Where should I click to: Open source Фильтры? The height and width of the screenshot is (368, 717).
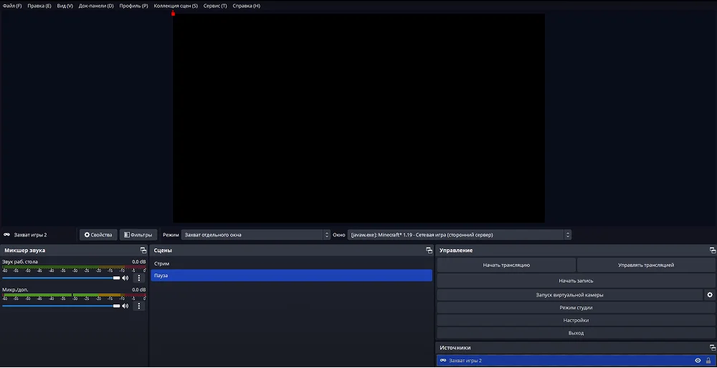pos(138,235)
